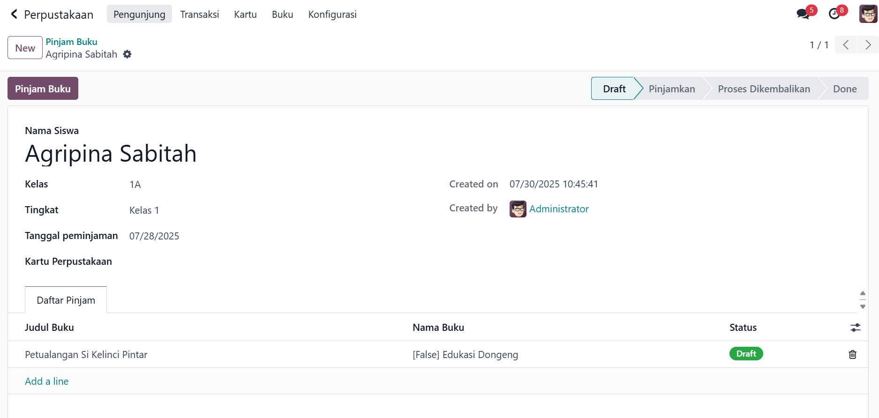Viewport: 879px width, 418px height.
Task: Open the Konfigurasi menu
Action: 332,15
